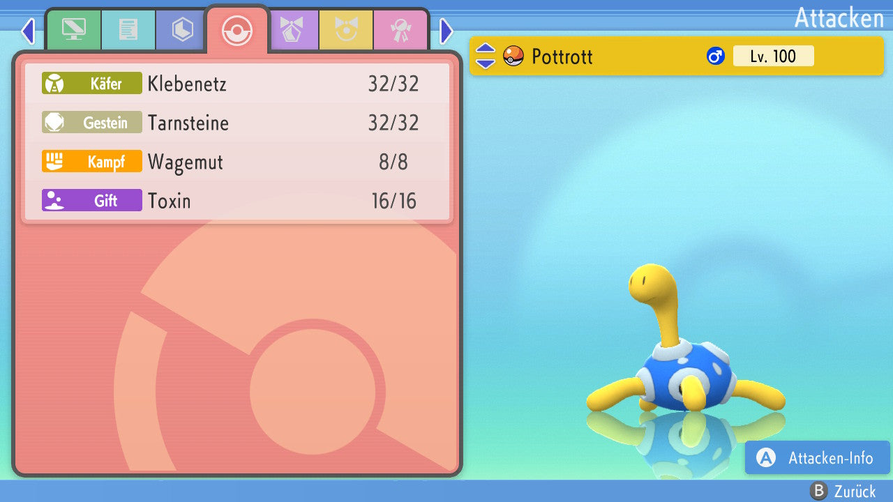The image size is (893, 502).
Task: Click the Zurück back button
Action: 843,492
